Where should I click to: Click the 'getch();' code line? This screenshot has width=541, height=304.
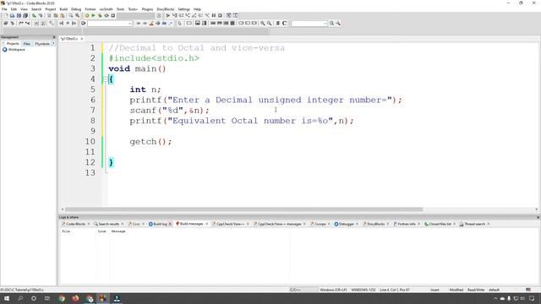click(x=150, y=142)
